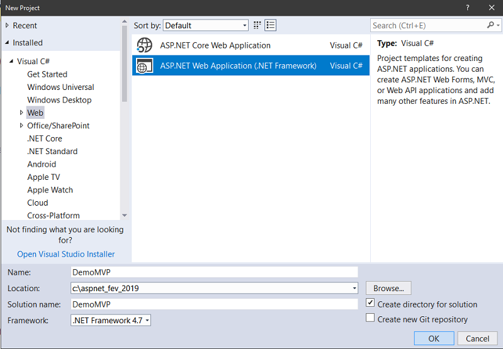The width and height of the screenshot is (503, 349).
Task: Click the ASP.NET Web Application (.NET Framework) icon
Action: point(144,65)
